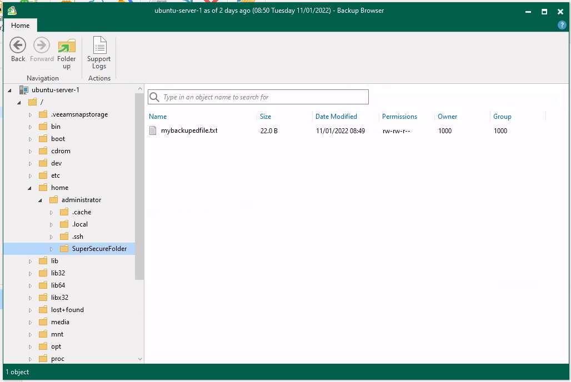Select the lib64 folder icon

[x=43, y=285]
